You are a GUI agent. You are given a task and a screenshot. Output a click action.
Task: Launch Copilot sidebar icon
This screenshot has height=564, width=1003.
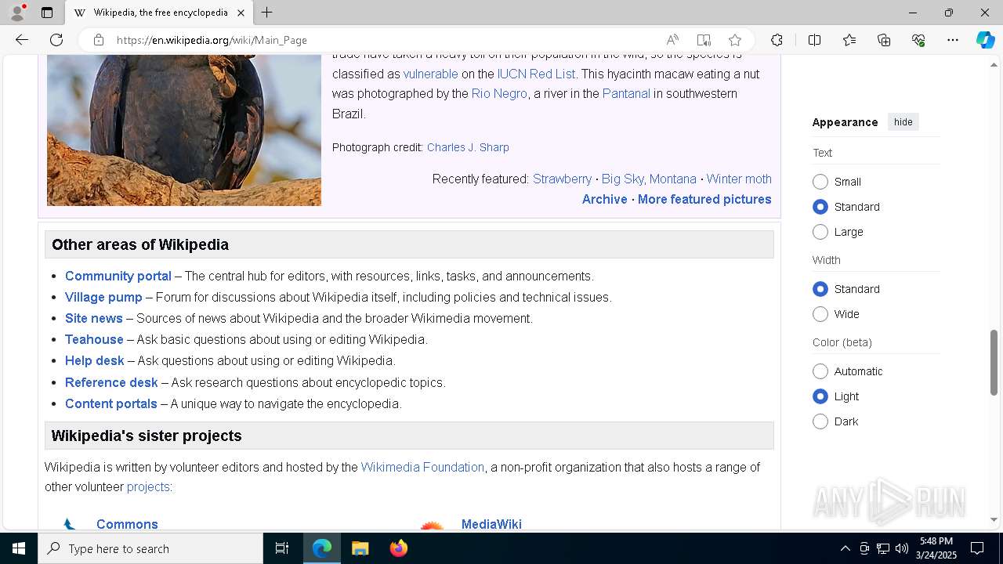click(x=985, y=40)
